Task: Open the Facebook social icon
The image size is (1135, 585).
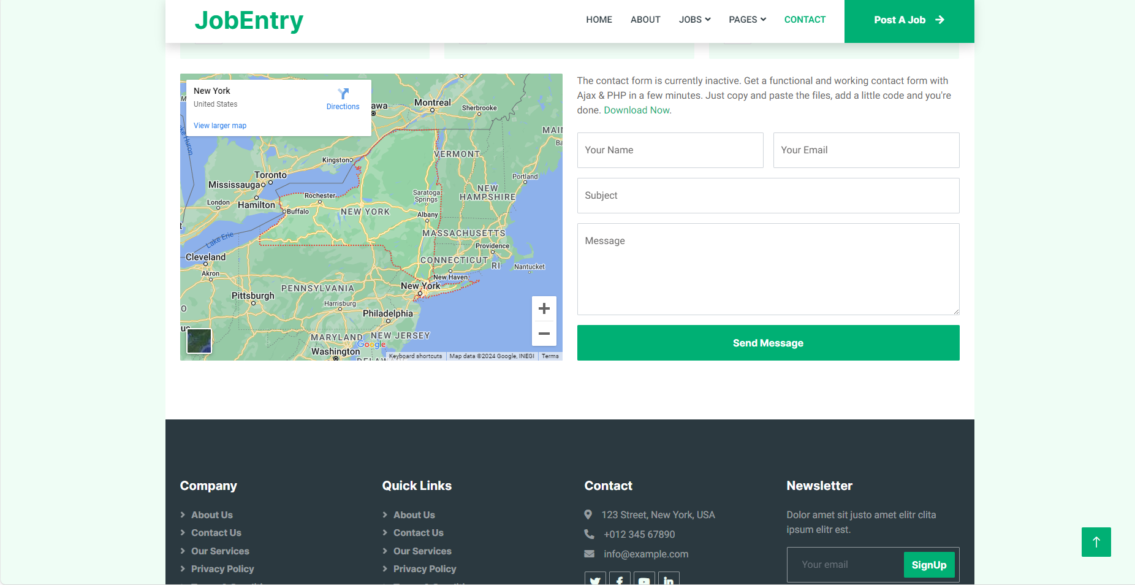Action: click(x=620, y=579)
